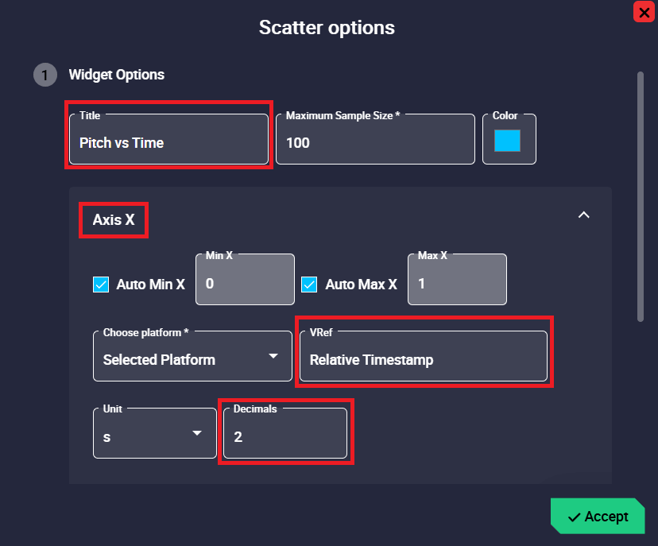Edit the Decimals field
Image resolution: width=658 pixels, height=546 pixels.
point(284,436)
